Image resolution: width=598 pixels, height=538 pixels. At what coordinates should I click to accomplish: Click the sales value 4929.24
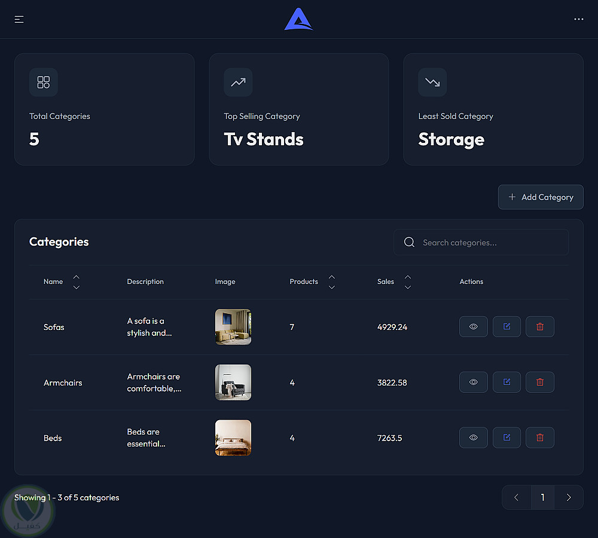click(392, 327)
